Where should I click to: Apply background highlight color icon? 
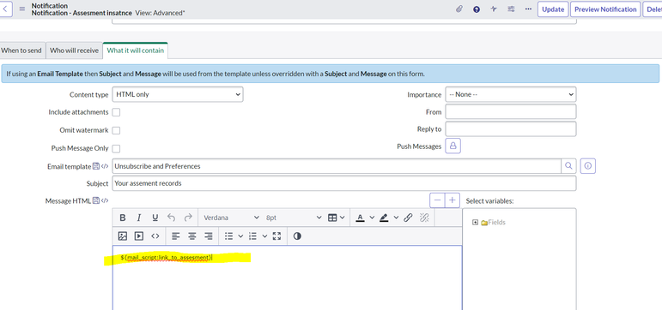[384, 218]
